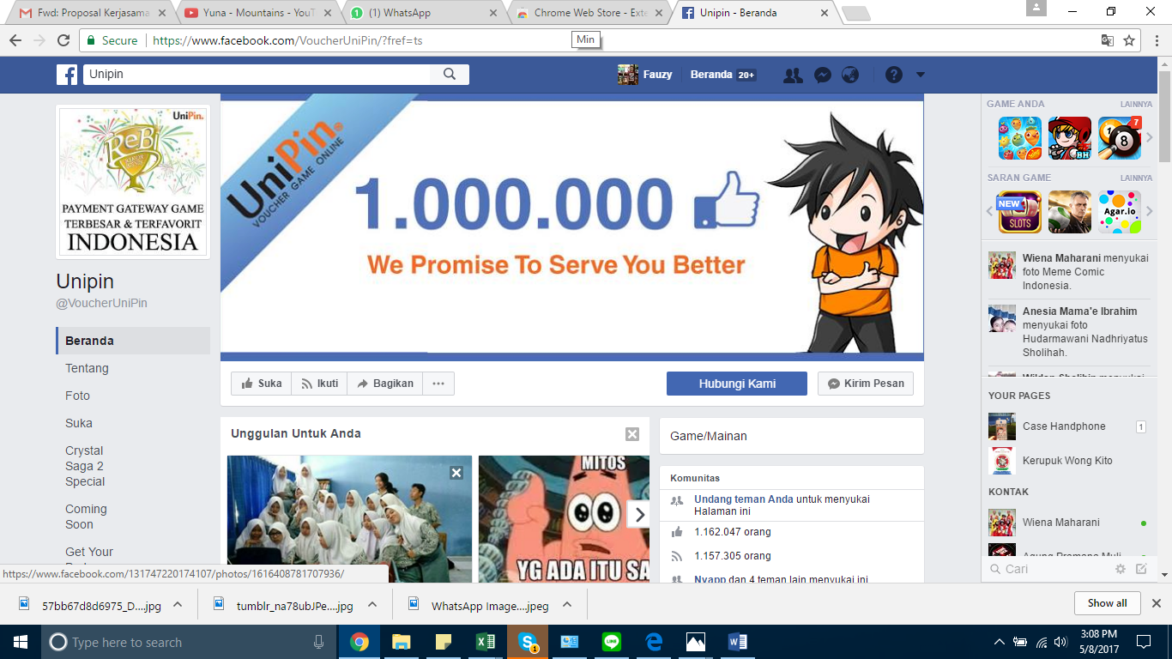This screenshot has height=659, width=1172.
Task: Bookmark page with the star icon
Action: tap(1129, 40)
